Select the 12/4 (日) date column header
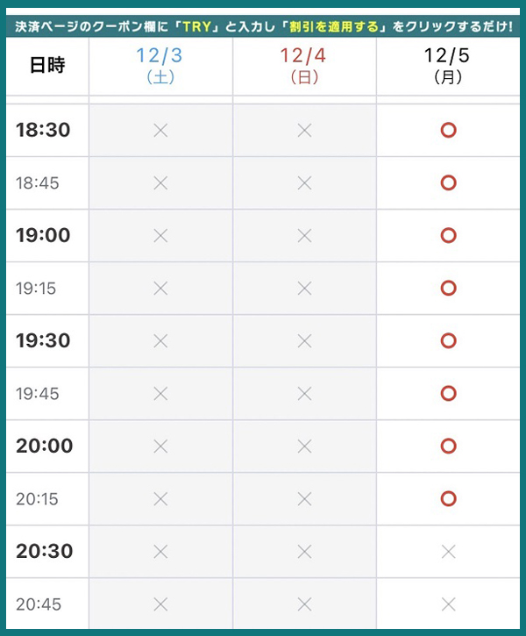The image size is (526, 636). pos(303,66)
